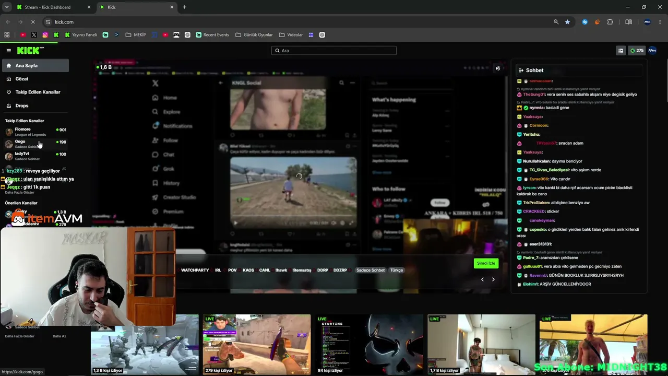The width and height of the screenshot is (668, 376).
Task: Open a new browser tab
Action: pyautogui.click(x=184, y=7)
